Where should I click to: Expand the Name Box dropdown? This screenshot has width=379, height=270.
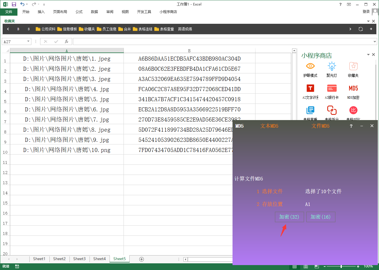28,41
